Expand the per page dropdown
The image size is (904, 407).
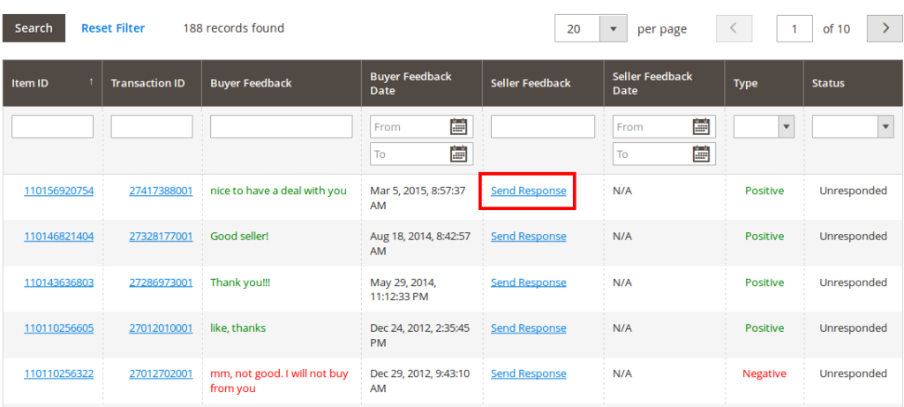point(613,28)
